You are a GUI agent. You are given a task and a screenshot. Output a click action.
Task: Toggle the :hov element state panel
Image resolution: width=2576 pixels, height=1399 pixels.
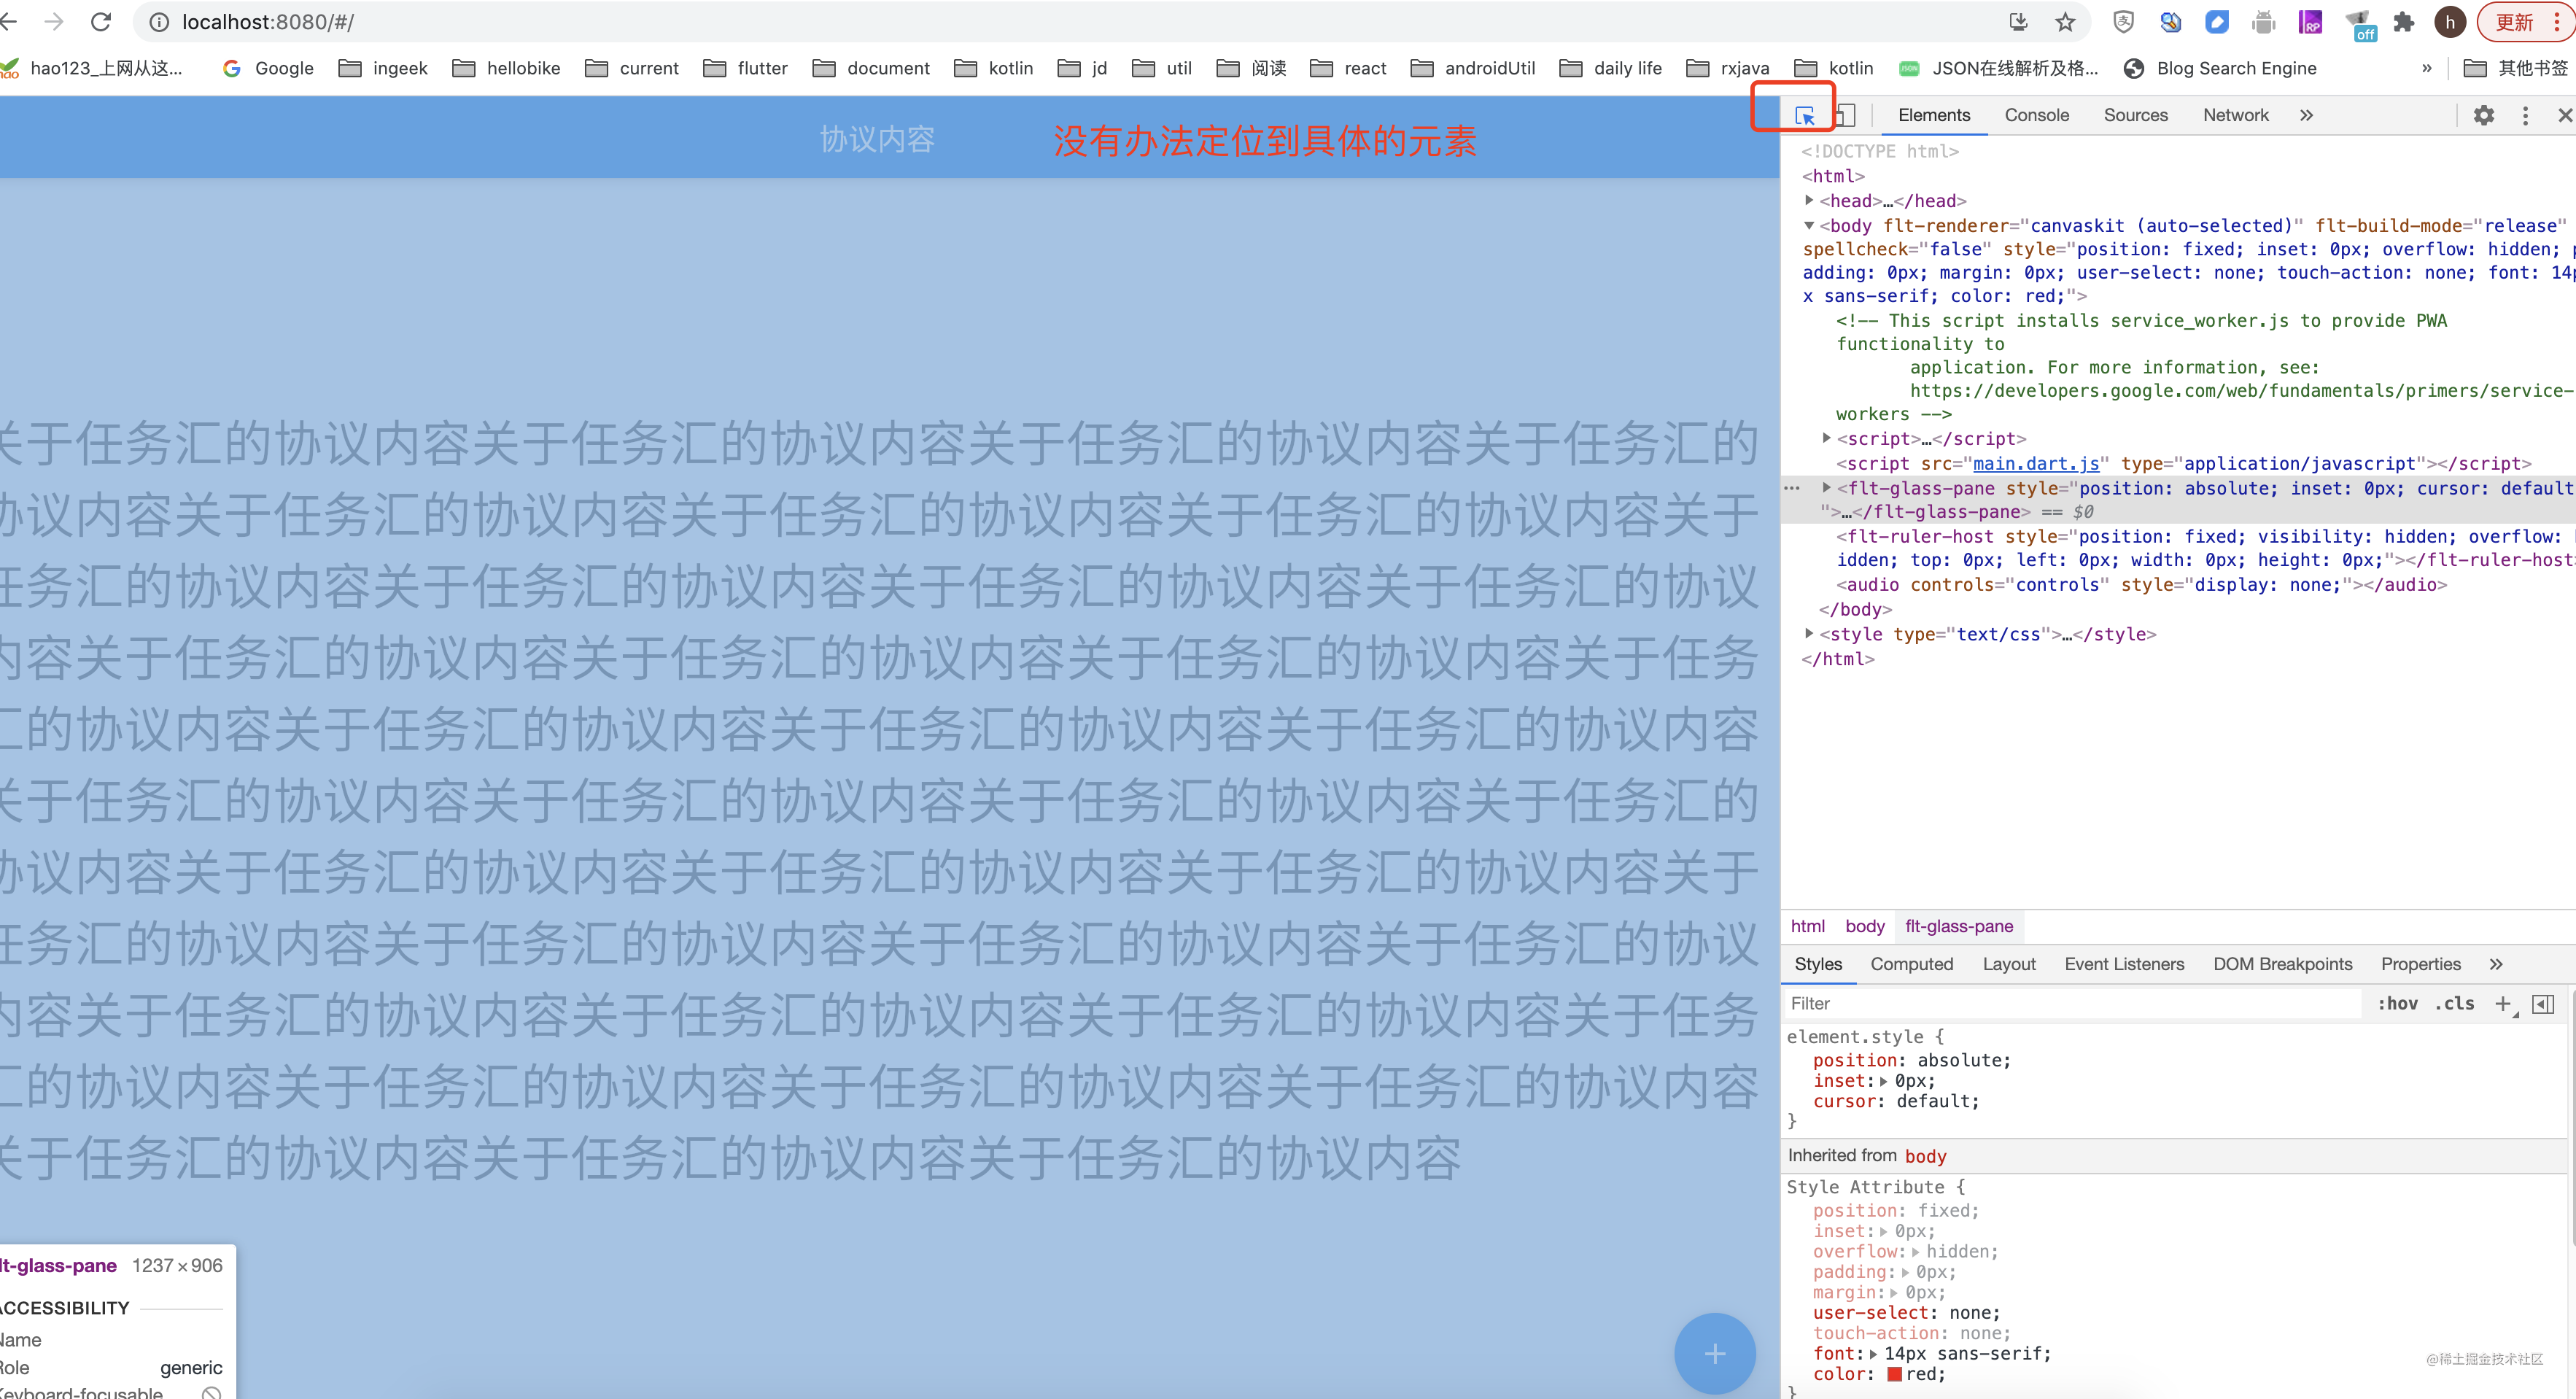pos(2397,1003)
